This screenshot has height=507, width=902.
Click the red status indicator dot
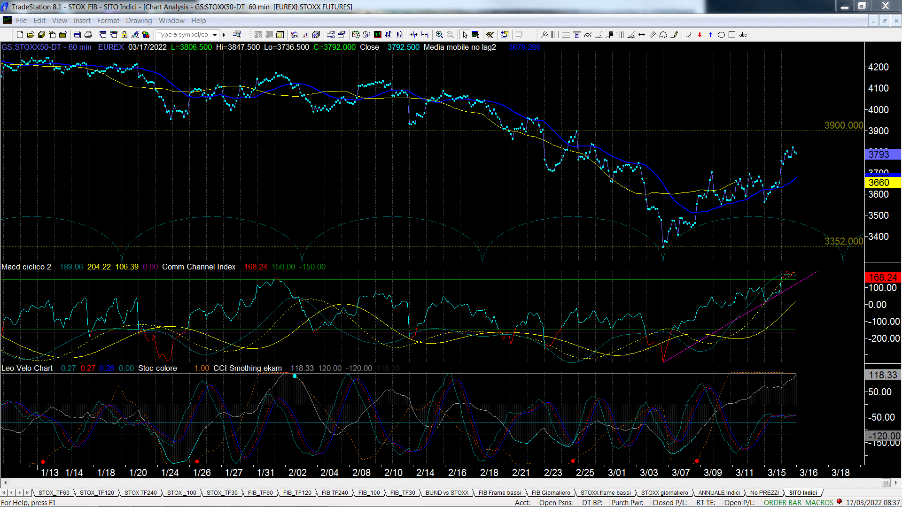[x=839, y=501]
